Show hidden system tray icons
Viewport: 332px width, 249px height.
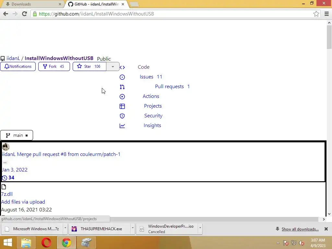pyautogui.click(x=278, y=243)
